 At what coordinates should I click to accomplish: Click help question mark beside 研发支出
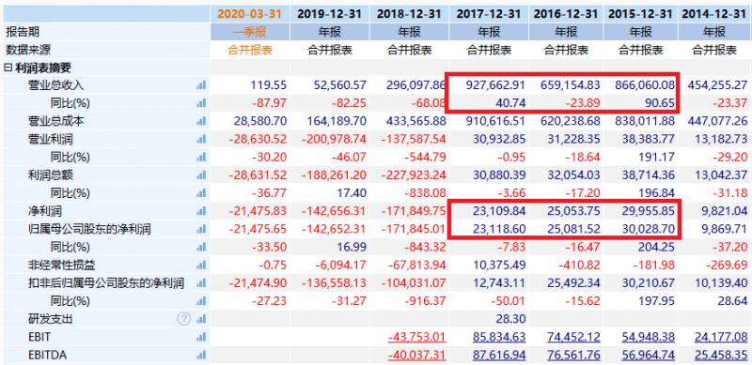184,319
